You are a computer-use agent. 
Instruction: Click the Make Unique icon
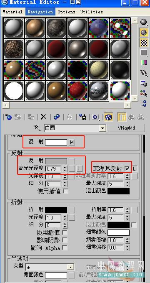(69, 117)
